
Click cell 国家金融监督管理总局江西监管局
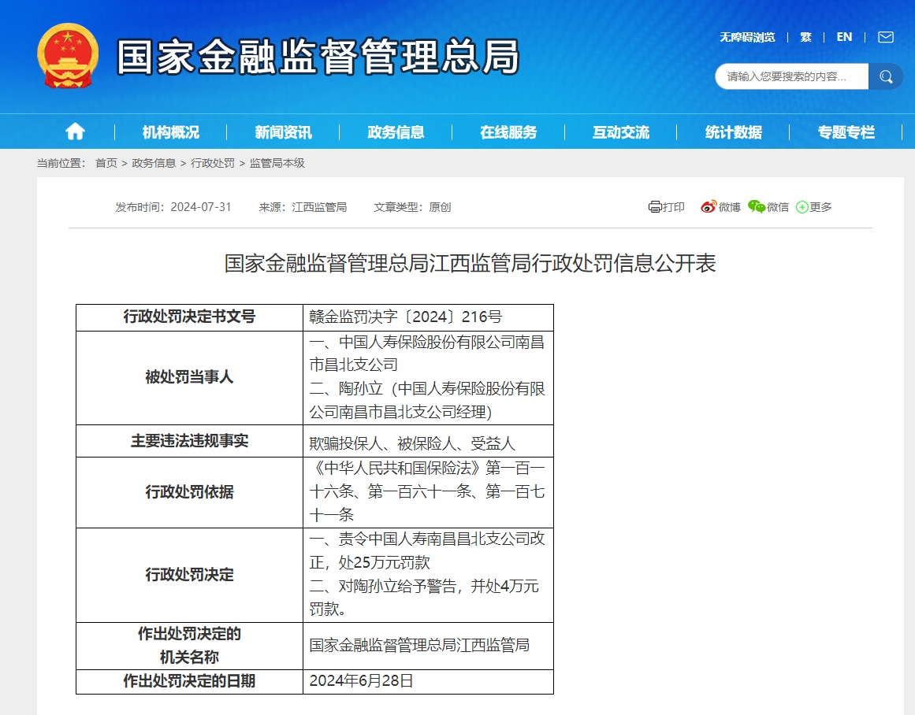[x=428, y=646]
